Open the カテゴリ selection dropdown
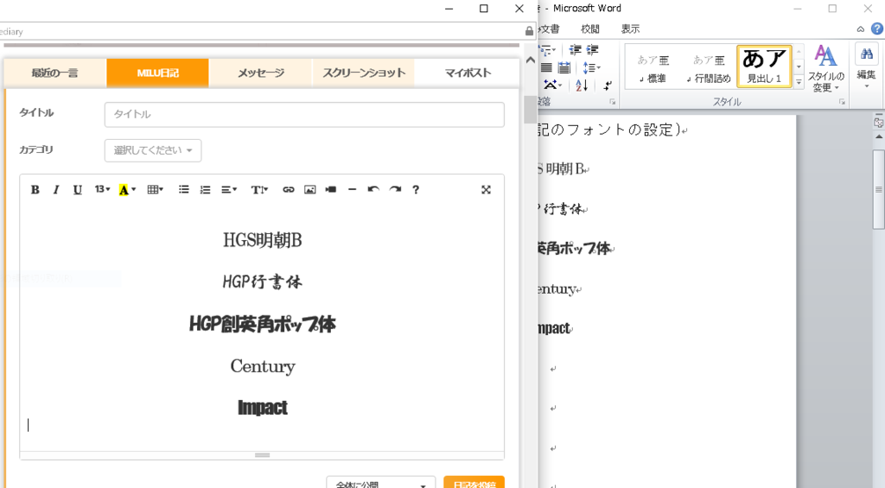 coord(153,150)
